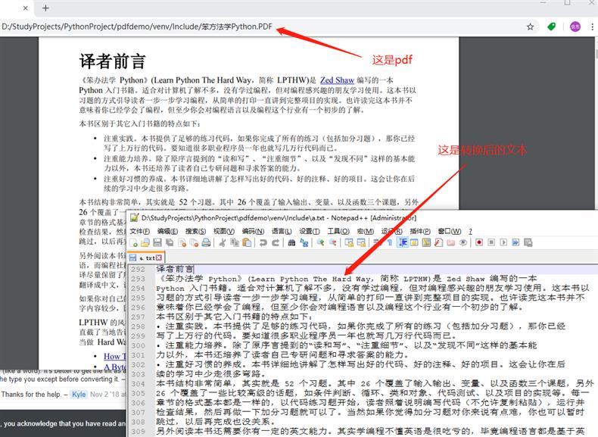Toggle the function list panel
This screenshot has width=598, height=437.
pos(438,242)
